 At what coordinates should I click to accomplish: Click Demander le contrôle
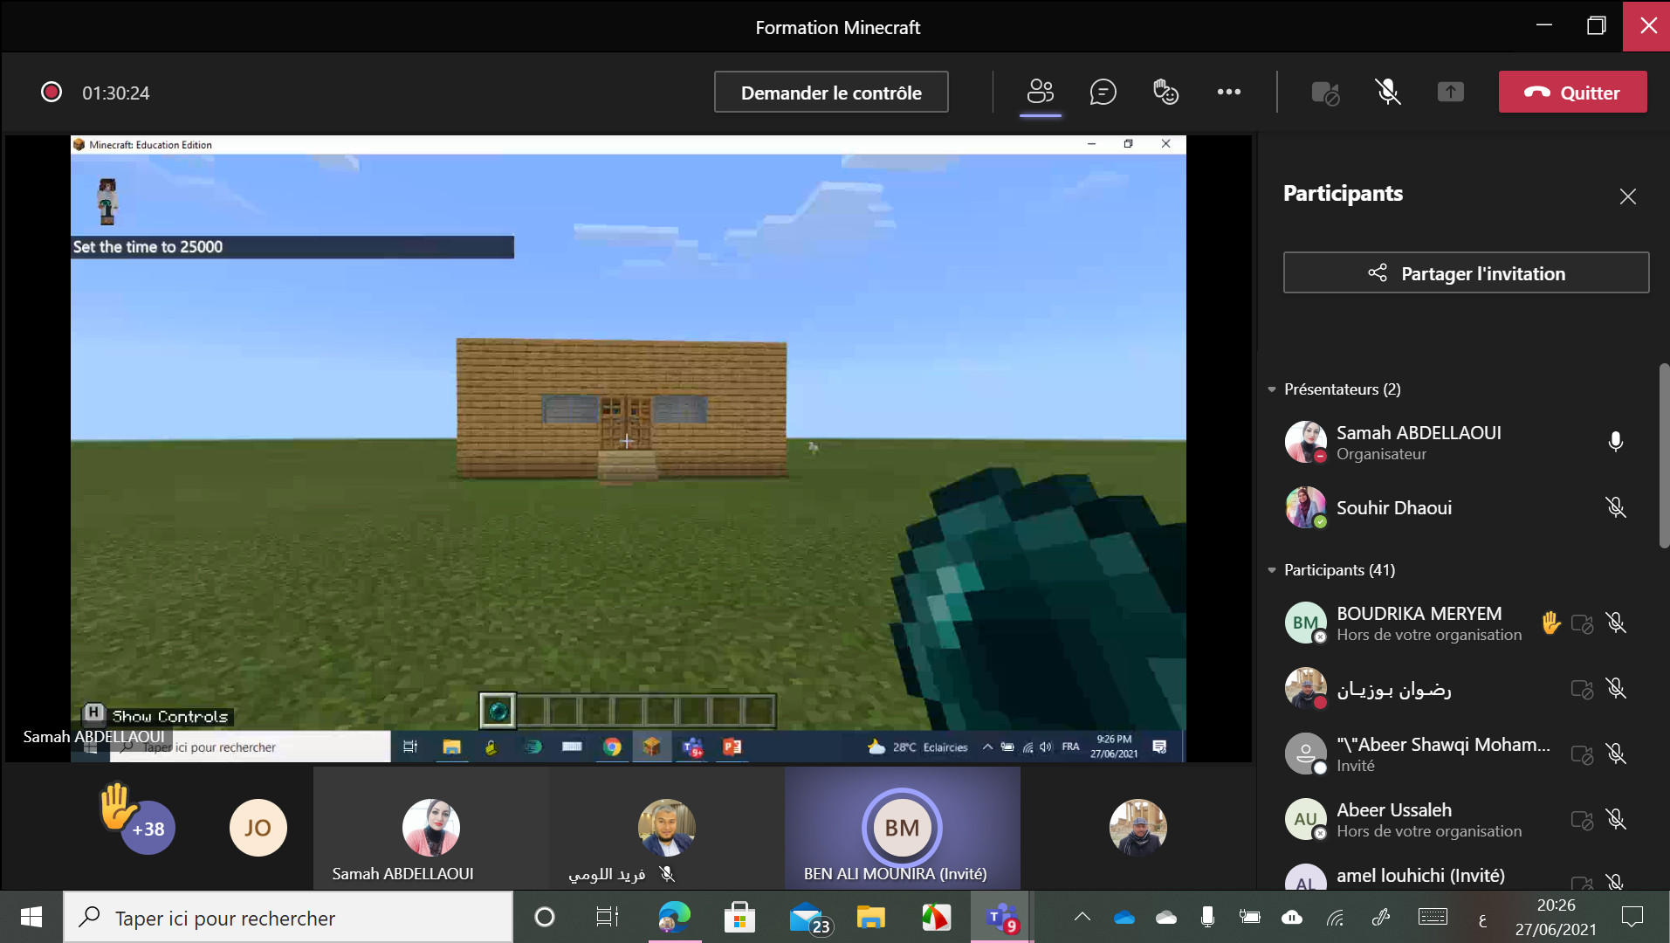(x=831, y=92)
